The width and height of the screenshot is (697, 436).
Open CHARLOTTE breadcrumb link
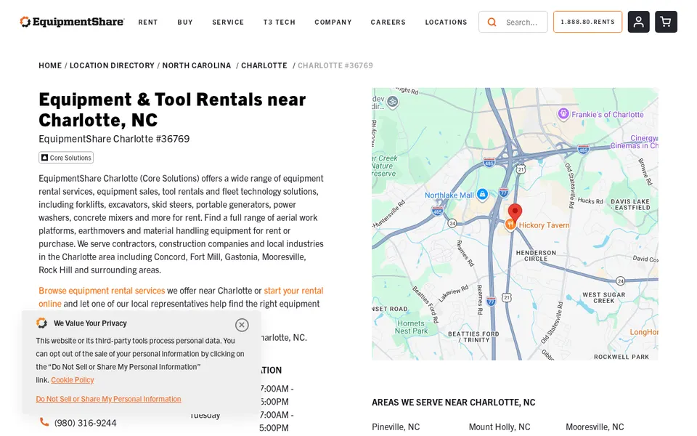(264, 65)
